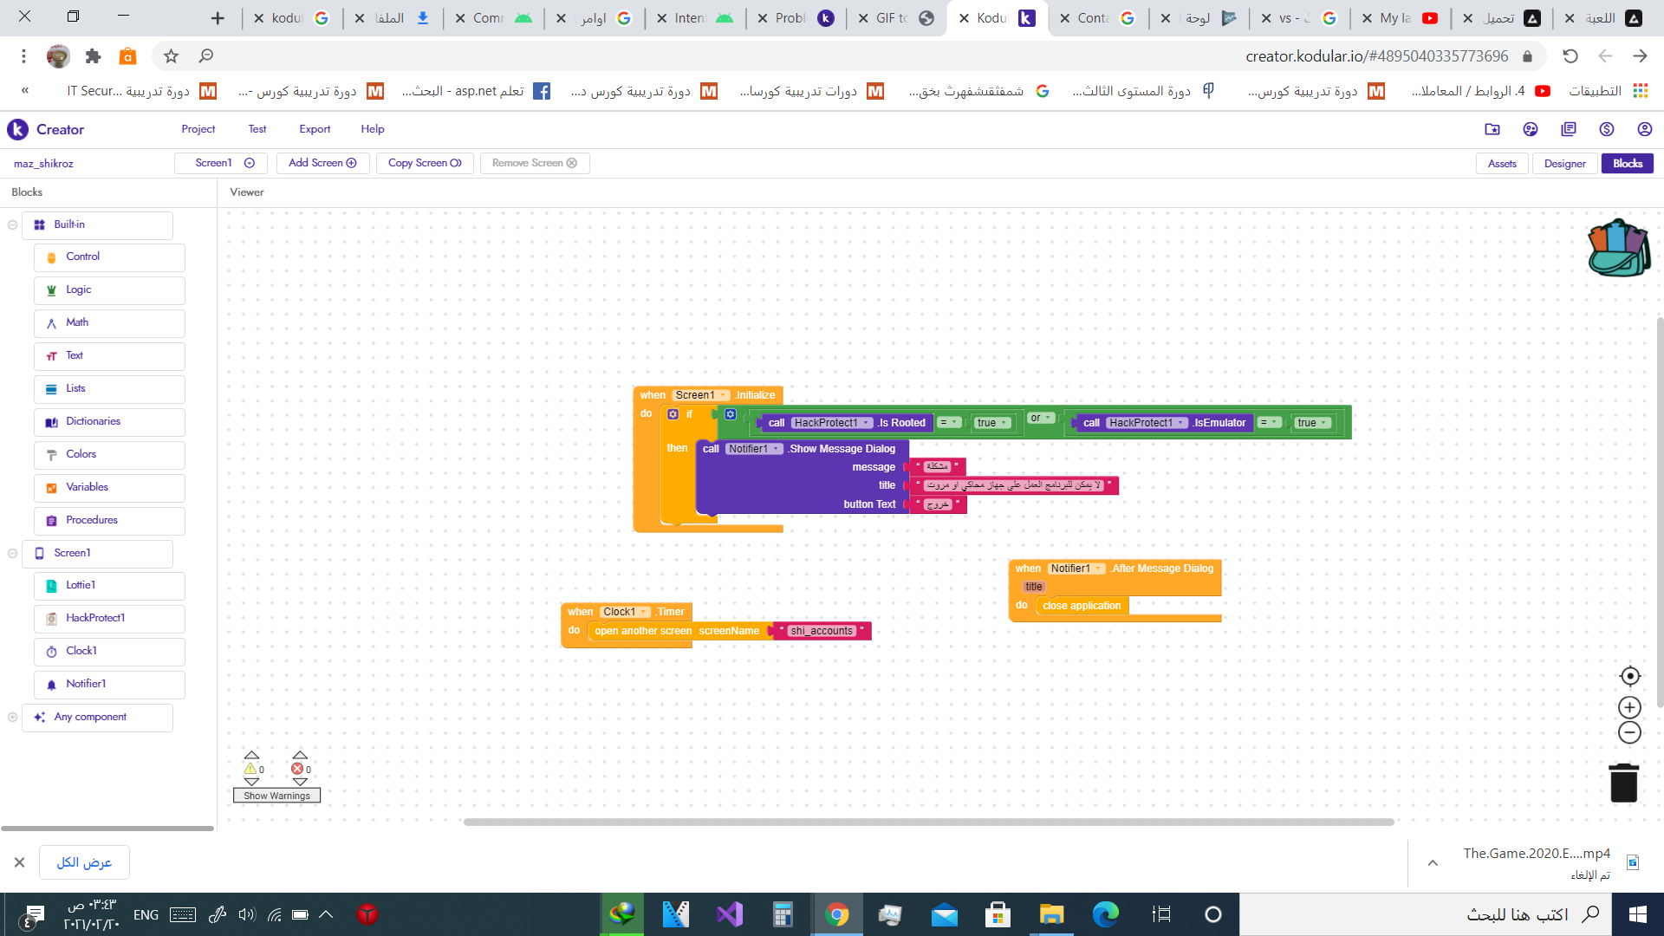Click the viewer horizontal scrollbar
Viewport: 1664px width, 936px height.
927,822
